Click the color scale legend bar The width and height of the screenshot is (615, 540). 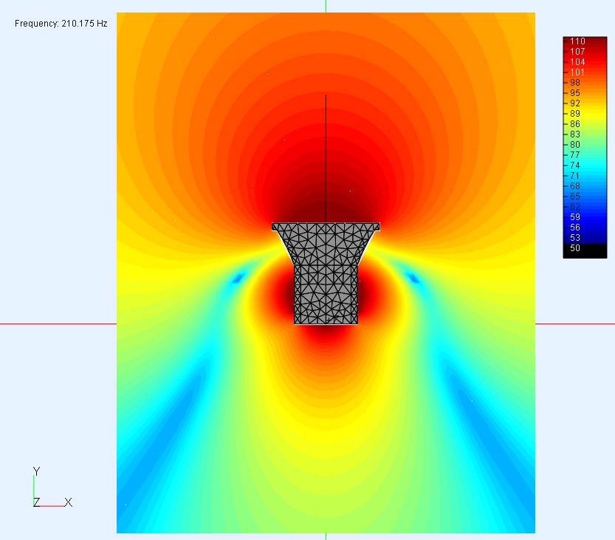pos(585,148)
